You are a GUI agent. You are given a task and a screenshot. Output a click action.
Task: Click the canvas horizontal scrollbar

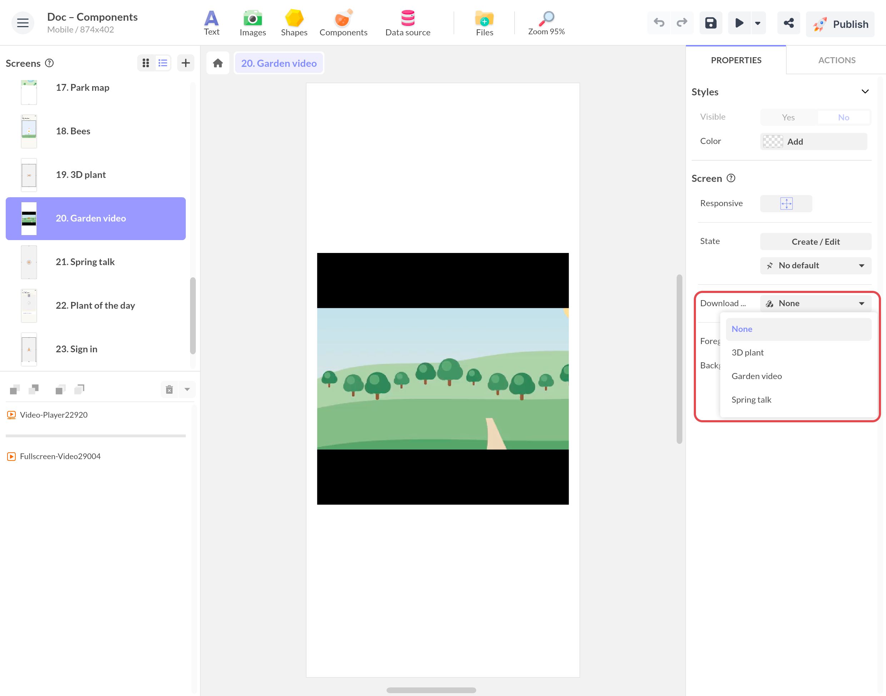431,690
